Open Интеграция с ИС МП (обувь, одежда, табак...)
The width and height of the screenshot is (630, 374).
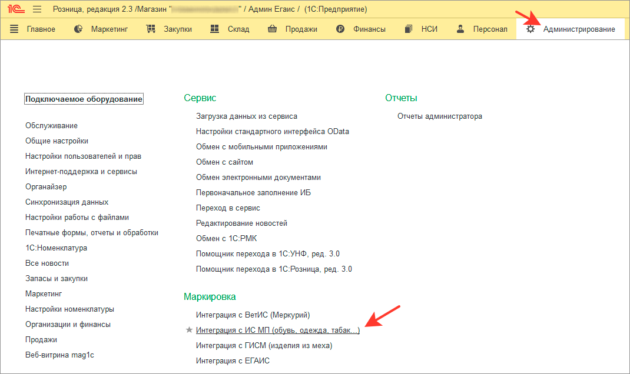tap(278, 330)
